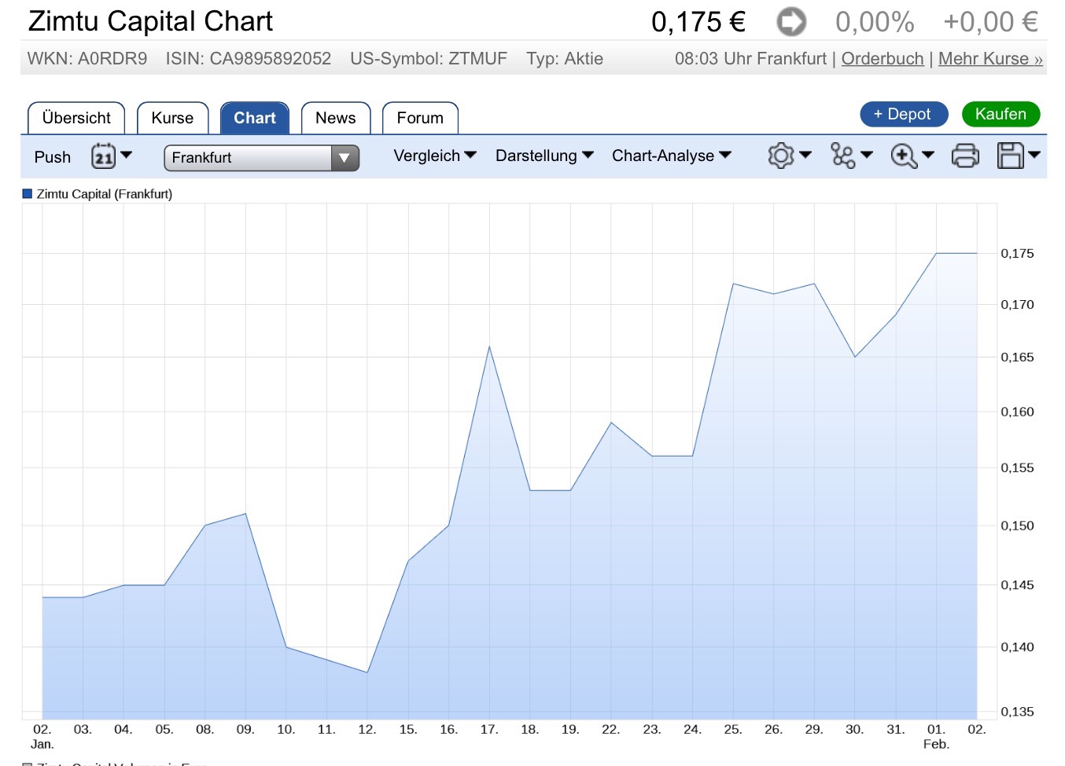
Task: Open the Orderbuch link
Action: 882,58
